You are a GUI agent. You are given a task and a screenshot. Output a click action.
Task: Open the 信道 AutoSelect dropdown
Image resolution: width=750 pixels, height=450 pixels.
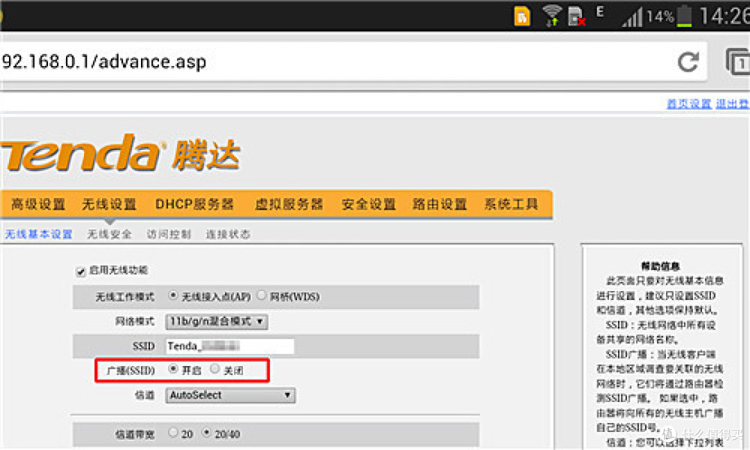pyautogui.click(x=230, y=395)
